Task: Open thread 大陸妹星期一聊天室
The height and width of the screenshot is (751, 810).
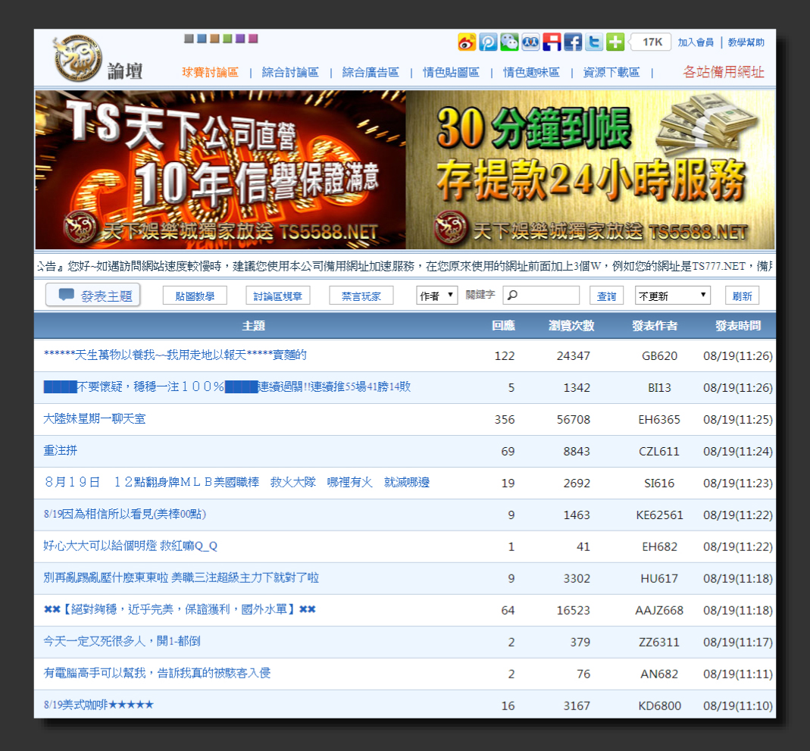Action: 95,419
